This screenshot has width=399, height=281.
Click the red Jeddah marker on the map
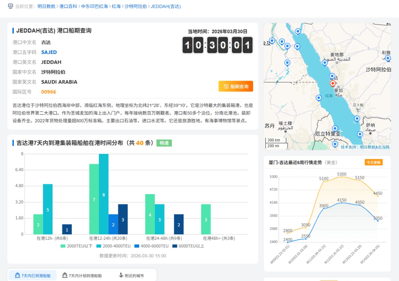click(333, 84)
